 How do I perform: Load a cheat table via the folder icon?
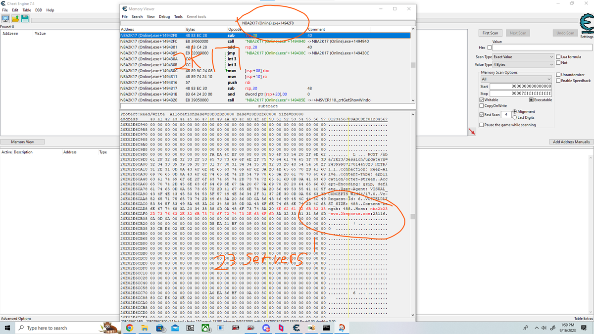15,19
